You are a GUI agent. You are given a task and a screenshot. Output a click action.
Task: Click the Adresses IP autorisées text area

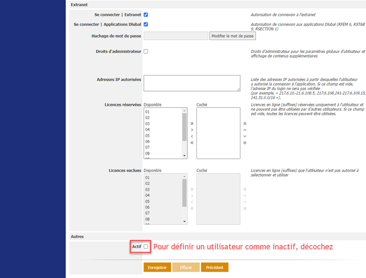192,83
